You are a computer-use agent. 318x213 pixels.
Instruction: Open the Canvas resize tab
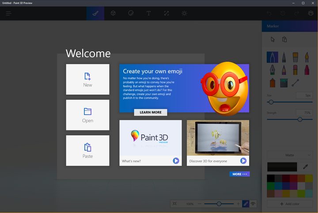pos(167,13)
